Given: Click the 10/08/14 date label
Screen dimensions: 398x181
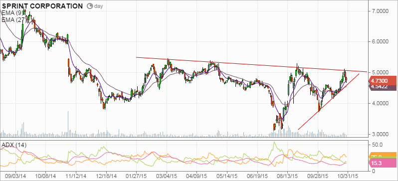Looking at the screenshot, I should (46, 176).
